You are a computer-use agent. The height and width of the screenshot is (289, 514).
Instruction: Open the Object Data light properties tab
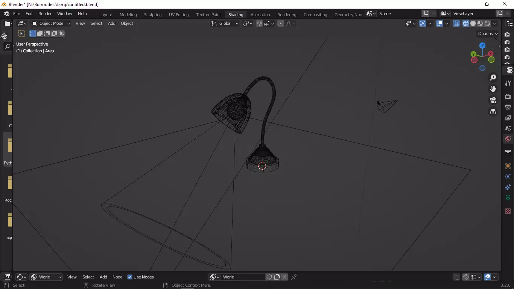point(508,198)
